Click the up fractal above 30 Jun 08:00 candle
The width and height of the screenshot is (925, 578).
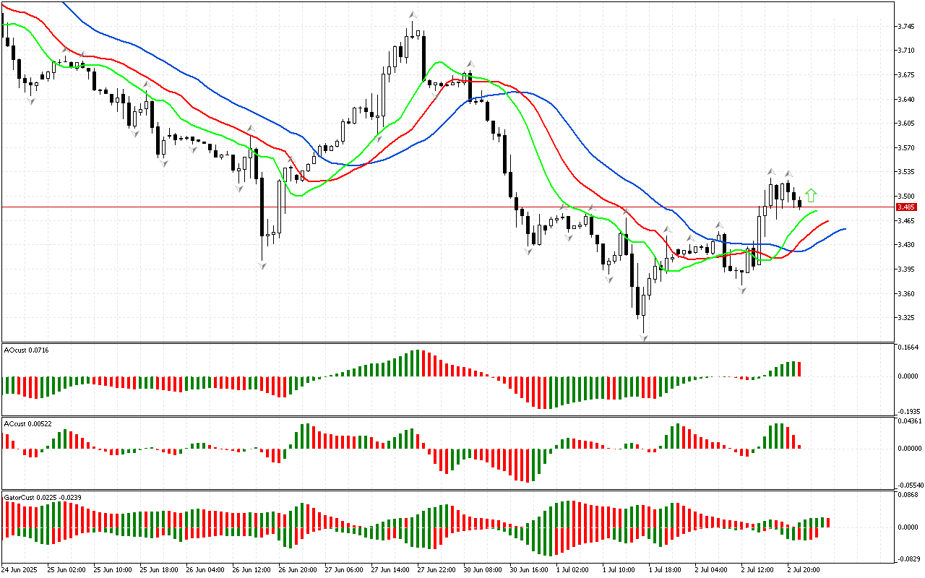click(x=470, y=64)
